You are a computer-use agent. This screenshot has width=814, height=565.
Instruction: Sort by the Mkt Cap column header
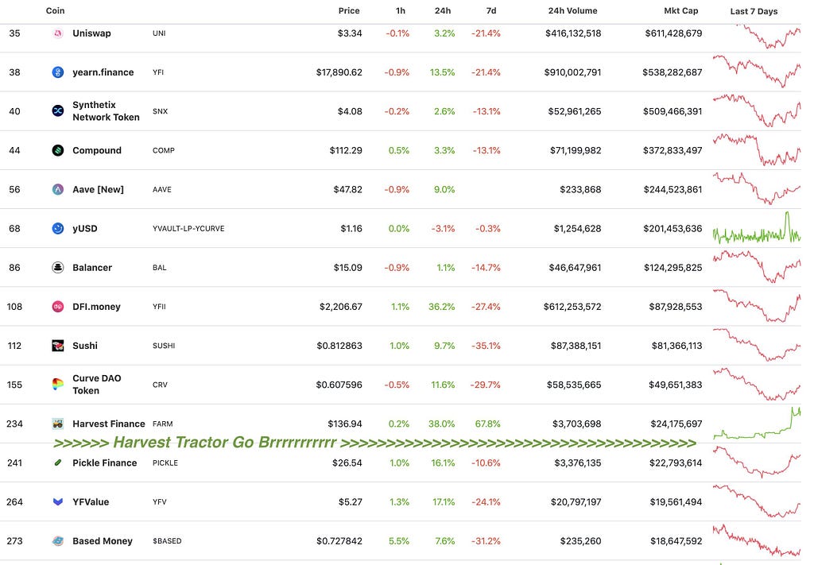tap(681, 11)
